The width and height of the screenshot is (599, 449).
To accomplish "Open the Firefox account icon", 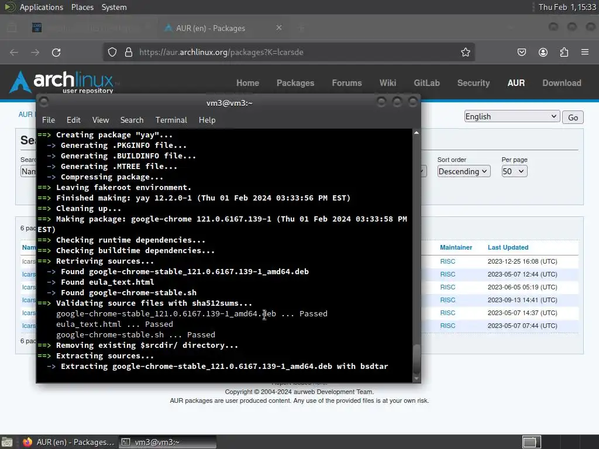I will 543,52.
